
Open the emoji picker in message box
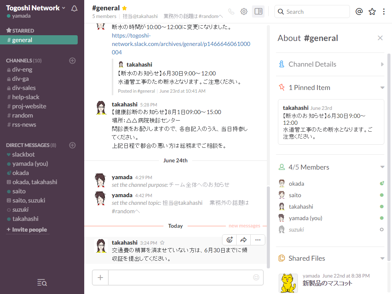(256, 277)
